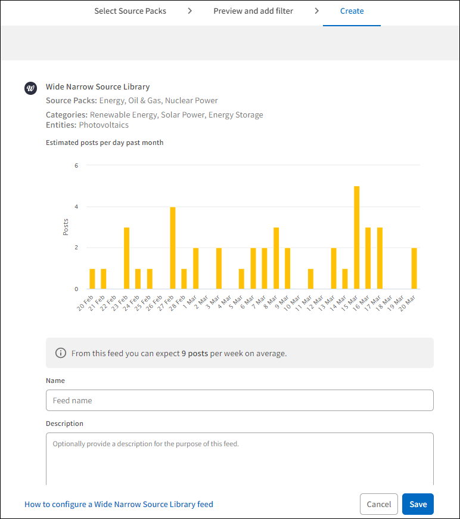The height and width of the screenshot is (519, 460).
Task: Click the Wide Narrow logo icon
Action: (31, 88)
